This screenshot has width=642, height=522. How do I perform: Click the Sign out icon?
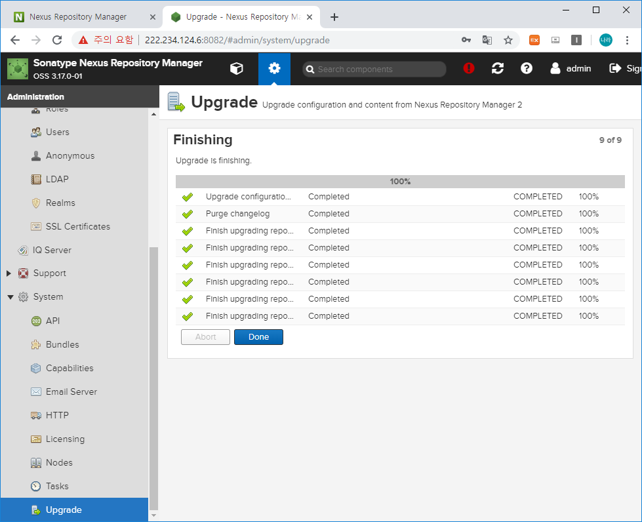point(615,68)
